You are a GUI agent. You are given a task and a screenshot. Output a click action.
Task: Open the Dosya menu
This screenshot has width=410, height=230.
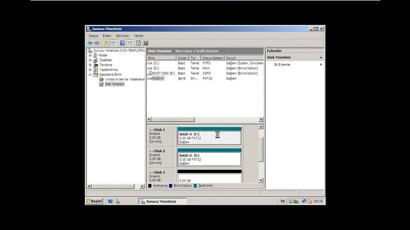coord(94,36)
